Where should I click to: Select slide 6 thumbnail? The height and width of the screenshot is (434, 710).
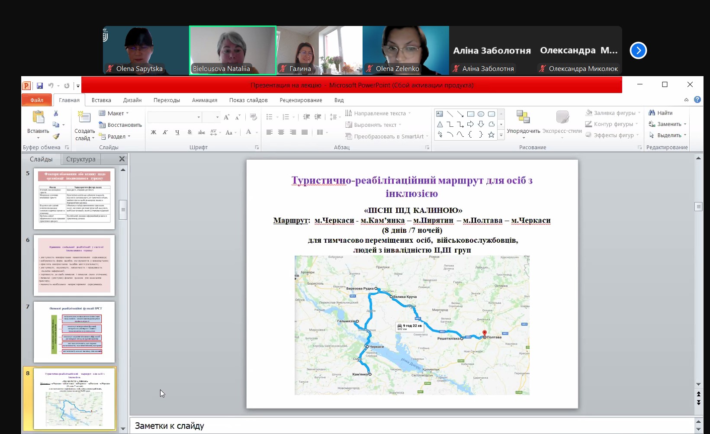click(x=74, y=265)
